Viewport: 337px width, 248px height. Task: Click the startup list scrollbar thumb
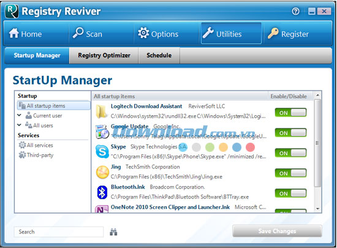[317, 143]
